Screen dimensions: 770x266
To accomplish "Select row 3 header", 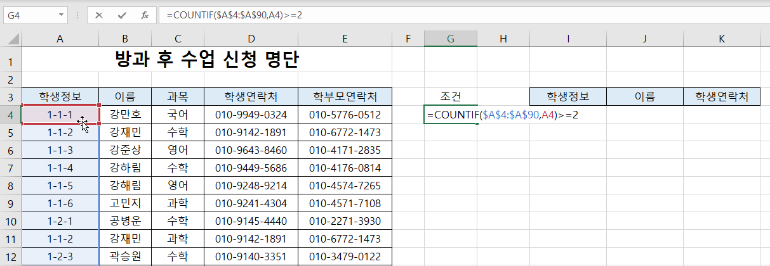I will point(11,97).
